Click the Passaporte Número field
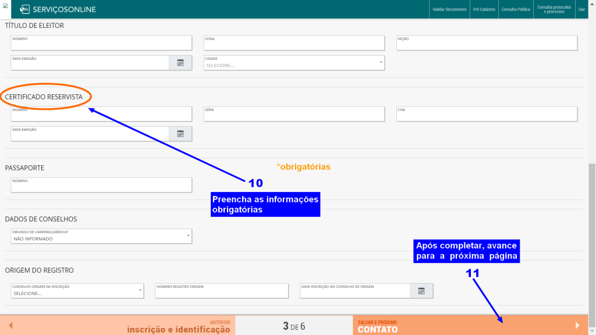The width and height of the screenshot is (596, 335). point(101,186)
